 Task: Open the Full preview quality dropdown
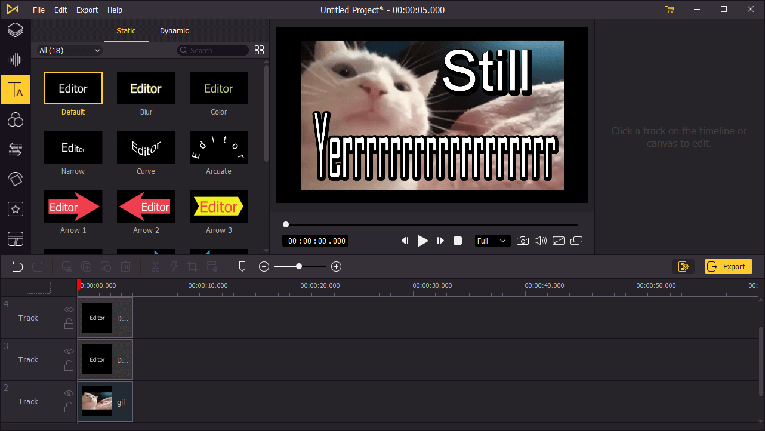[x=492, y=241]
